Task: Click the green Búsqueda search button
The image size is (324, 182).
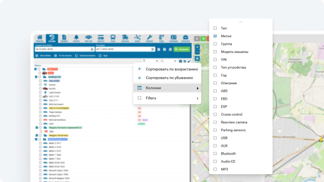Action: (x=182, y=49)
